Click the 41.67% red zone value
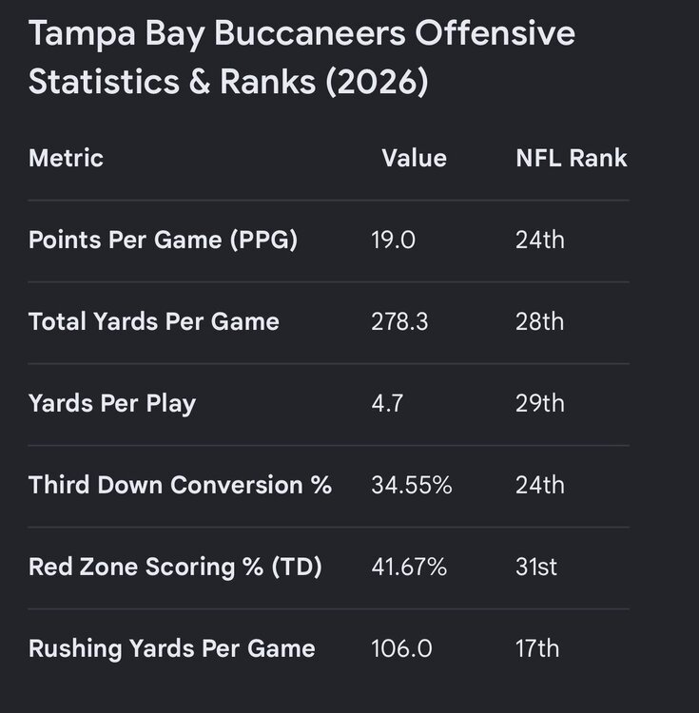Screen dimensions: 699x713 409,567
